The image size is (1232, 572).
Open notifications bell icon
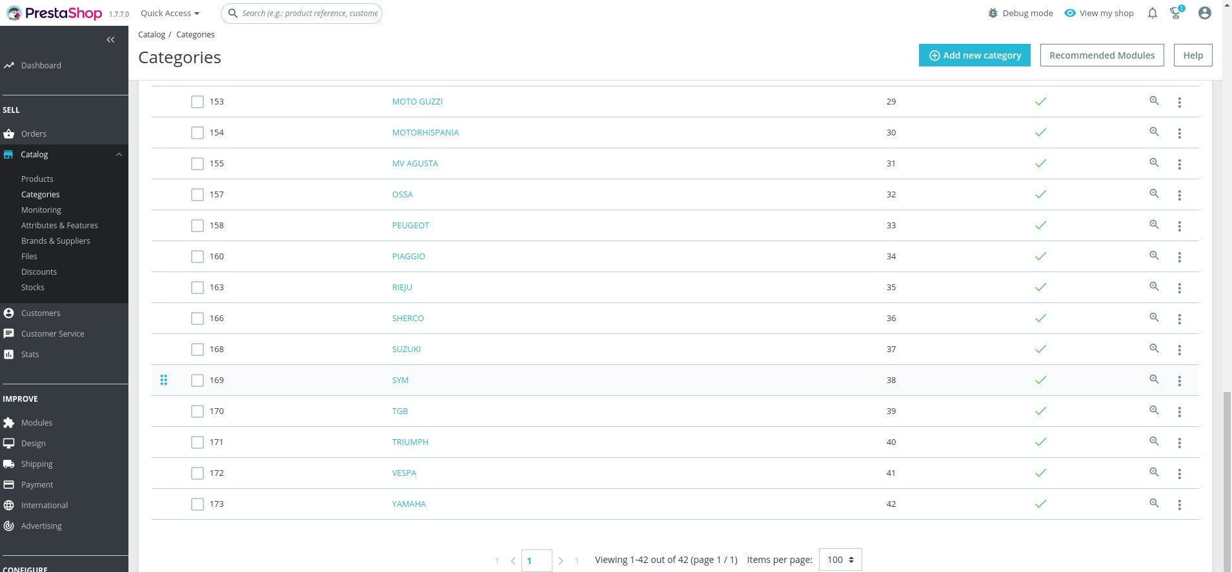[1152, 13]
